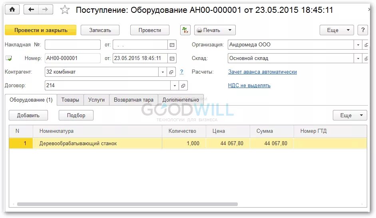Screen dimensions: 376x218
Task: Open the Печать print dropdown
Action: click(215, 30)
